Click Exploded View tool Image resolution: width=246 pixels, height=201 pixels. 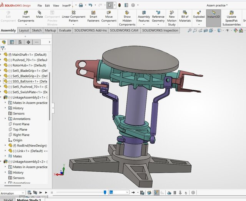coord(199,17)
